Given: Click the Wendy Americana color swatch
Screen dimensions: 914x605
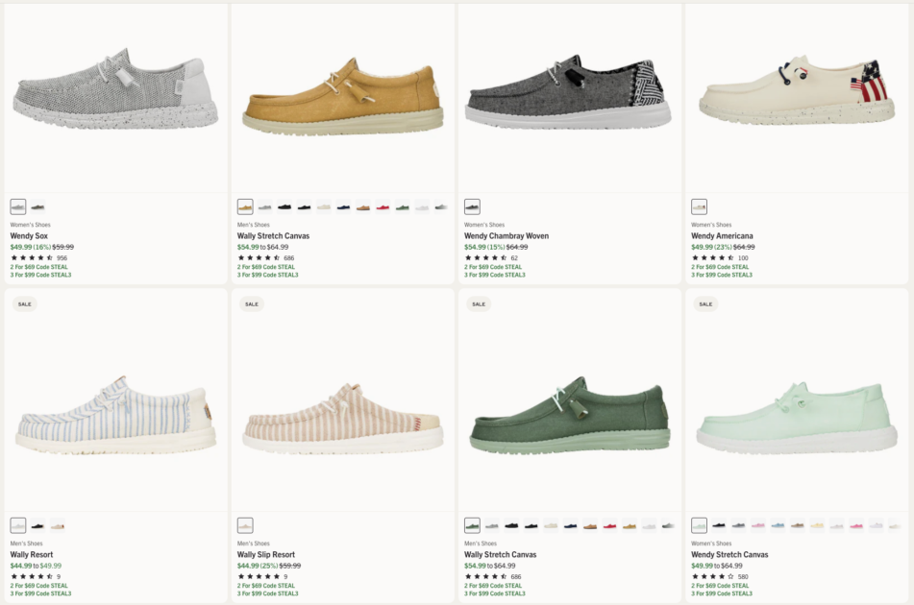Looking at the screenshot, I should point(699,206).
